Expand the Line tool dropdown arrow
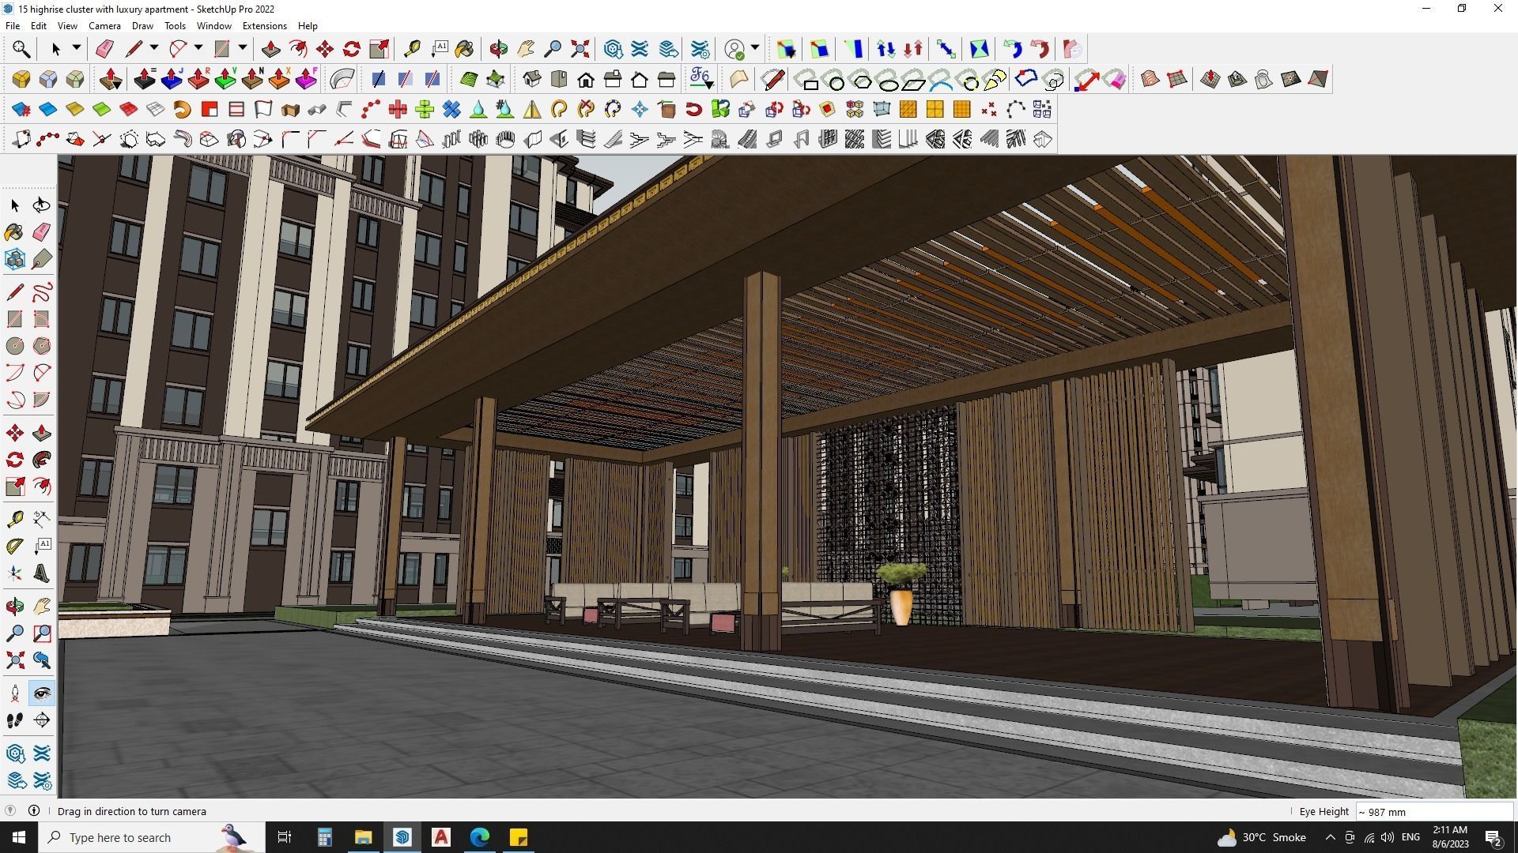 tap(154, 48)
